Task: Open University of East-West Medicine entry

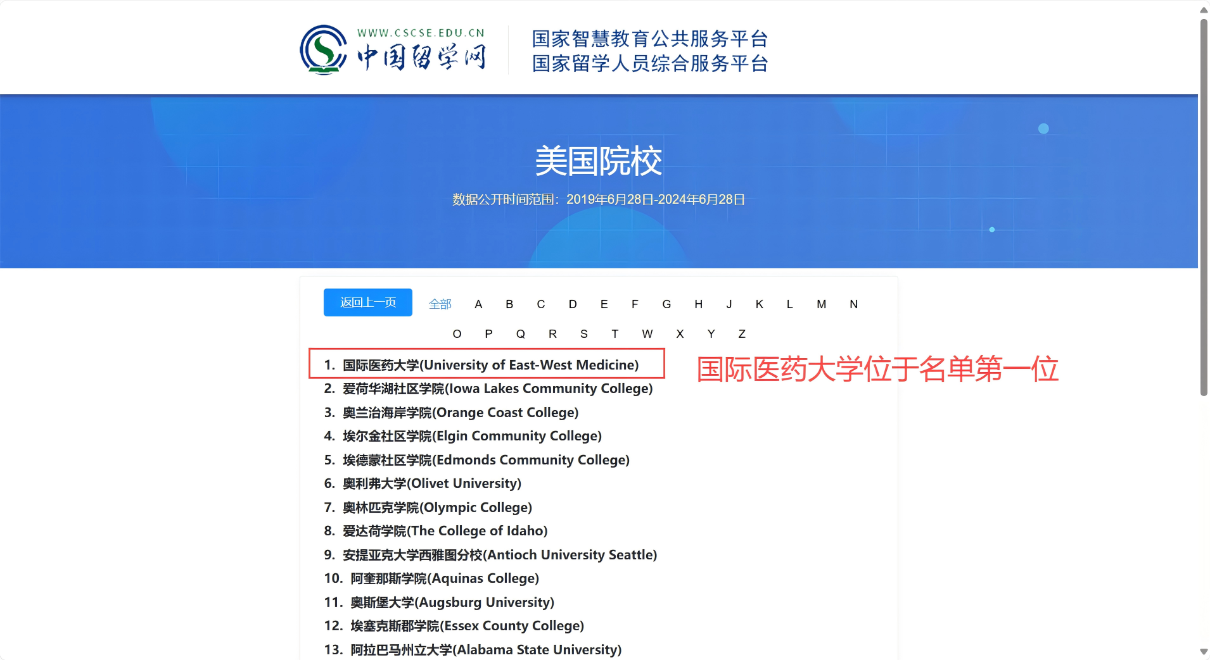Action: (x=490, y=365)
